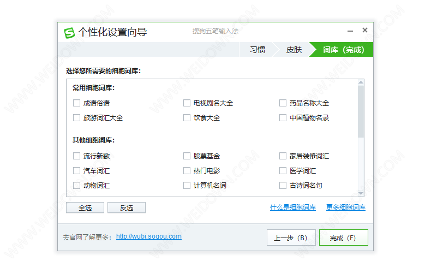Viewport: 431px width, 273px height.
Task: Click the scrollbar down arrow
Action: click(361, 193)
